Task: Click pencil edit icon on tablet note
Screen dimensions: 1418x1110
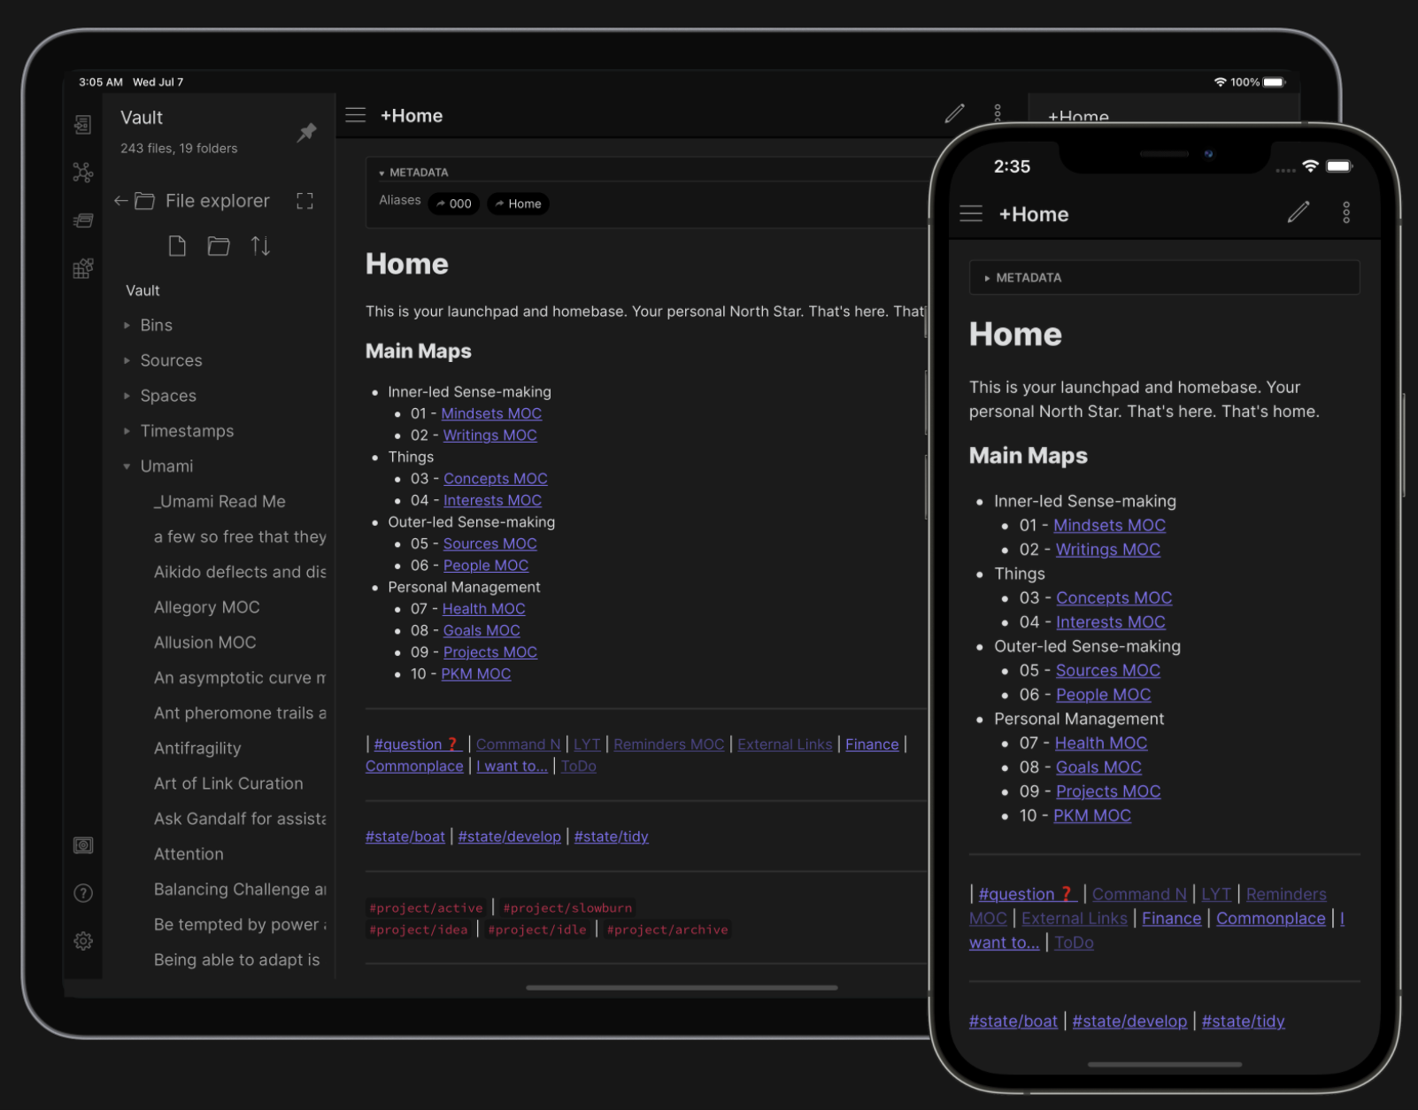Action: point(954,113)
